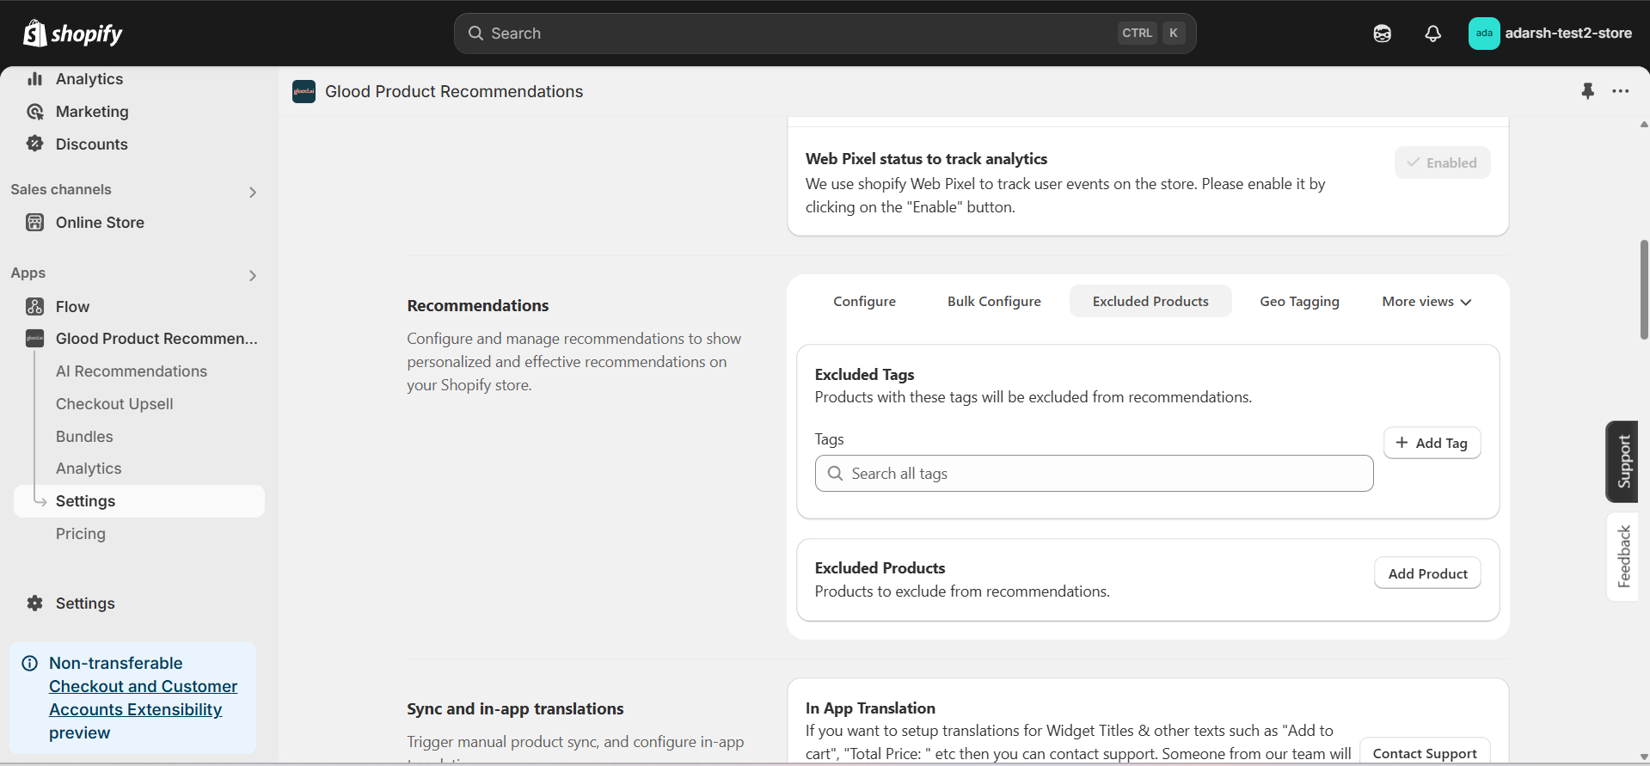The image size is (1650, 766).
Task: Pin the Glood app with pin icon
Action: (1587, 91)
